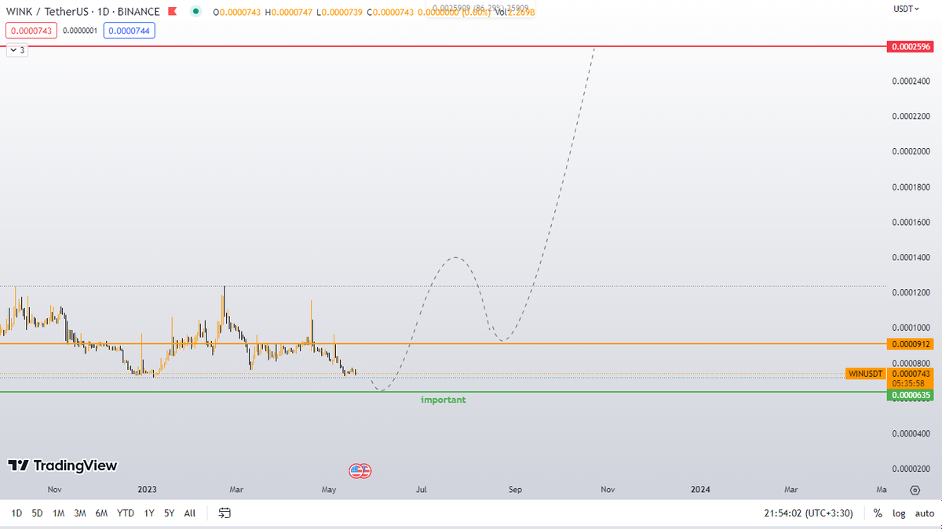The width and height of the screenshot is (942, 529).
Task: Open the go-to-date calendar icon
Action: (x=225, y=513)
